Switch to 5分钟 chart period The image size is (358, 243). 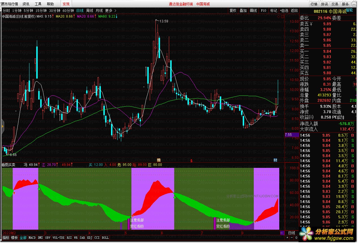coord(28,10)
